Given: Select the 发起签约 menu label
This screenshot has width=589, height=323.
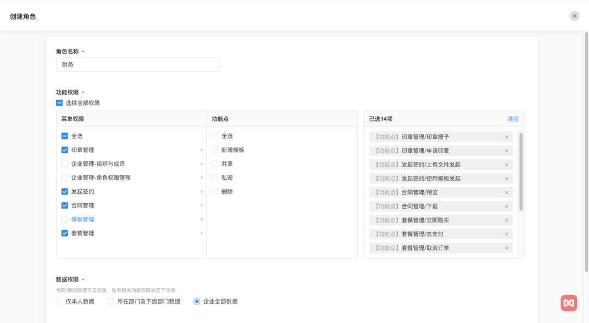Looking at the screenshot, I should click(x=83, y=191).
